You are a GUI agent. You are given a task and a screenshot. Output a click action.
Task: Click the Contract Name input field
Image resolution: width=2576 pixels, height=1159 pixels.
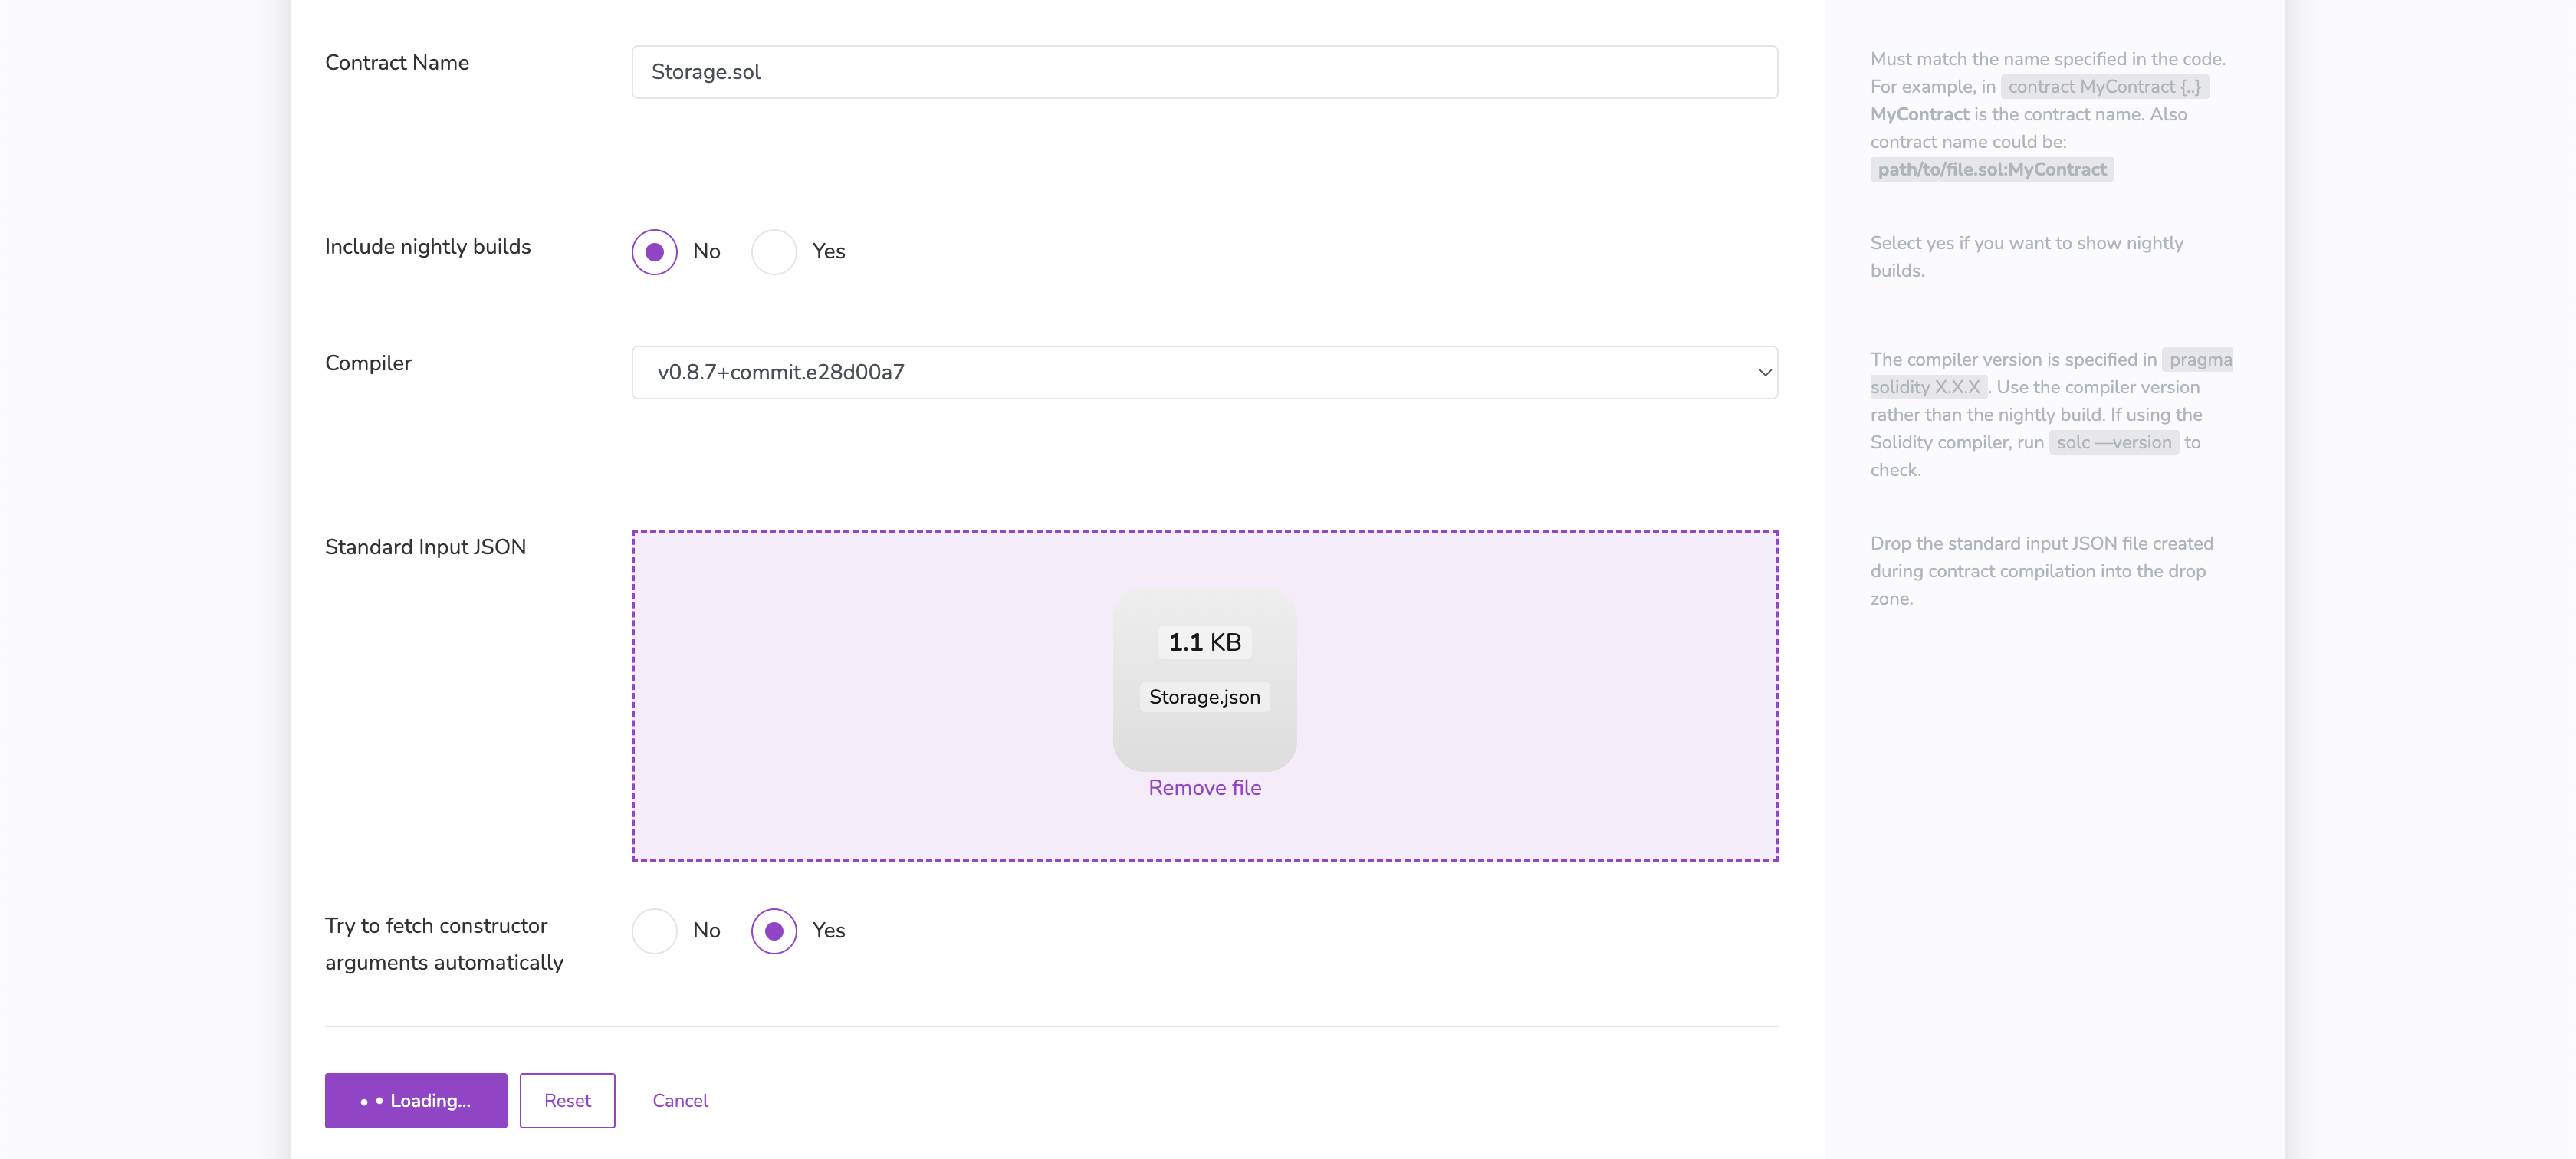pos(1204,72)
